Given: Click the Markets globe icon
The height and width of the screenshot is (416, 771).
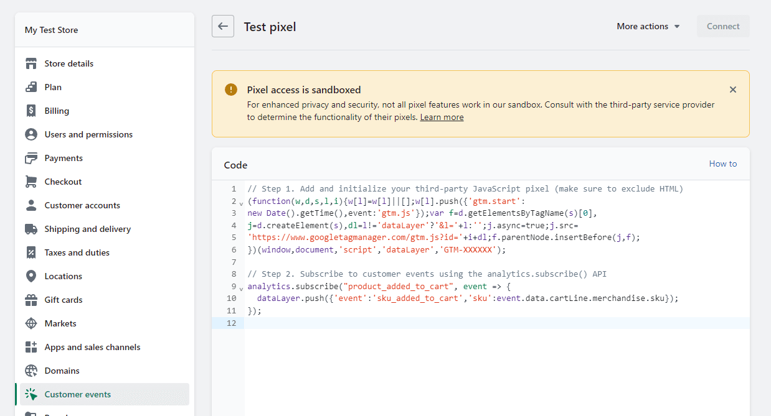Looking at the screenshot, I should click(31, 323).
